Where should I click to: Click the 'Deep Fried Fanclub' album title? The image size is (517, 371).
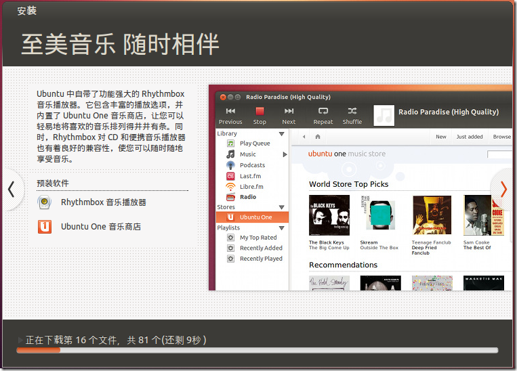point(424,250)
